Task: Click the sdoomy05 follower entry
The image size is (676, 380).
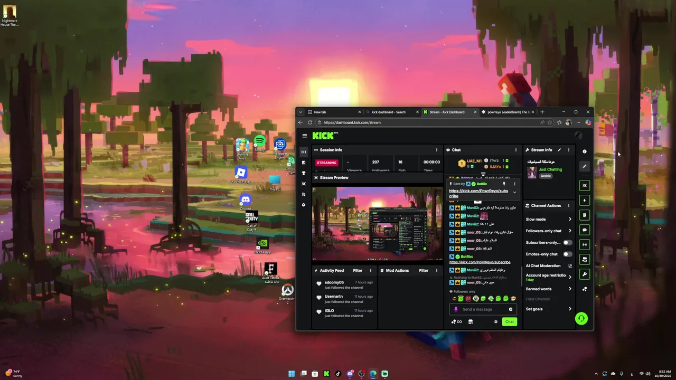Action: tap(345, 284)
